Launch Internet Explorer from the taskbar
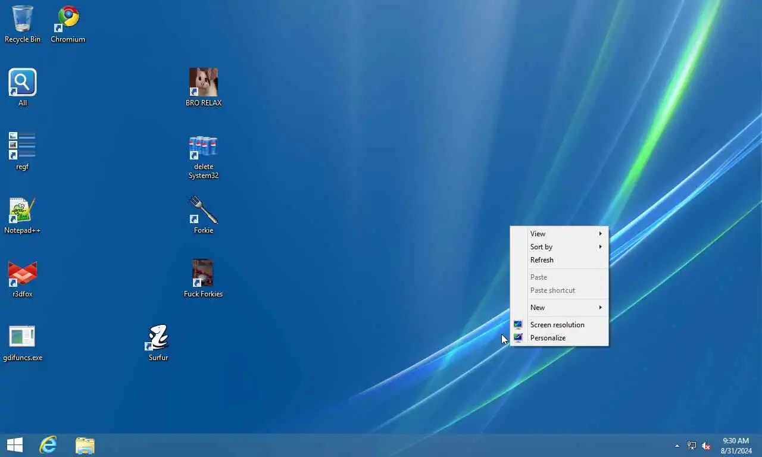 pos(48,445)
